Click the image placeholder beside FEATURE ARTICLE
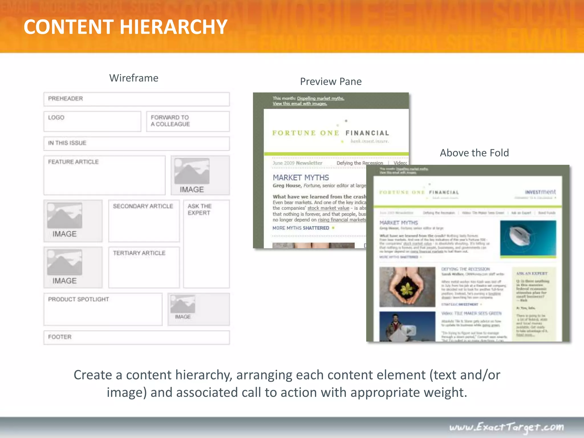584x438 pixels. (200, 175)
